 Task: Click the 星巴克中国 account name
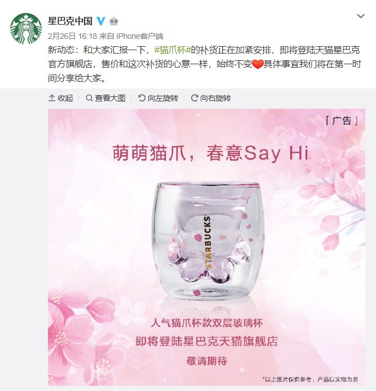point(70,21)
